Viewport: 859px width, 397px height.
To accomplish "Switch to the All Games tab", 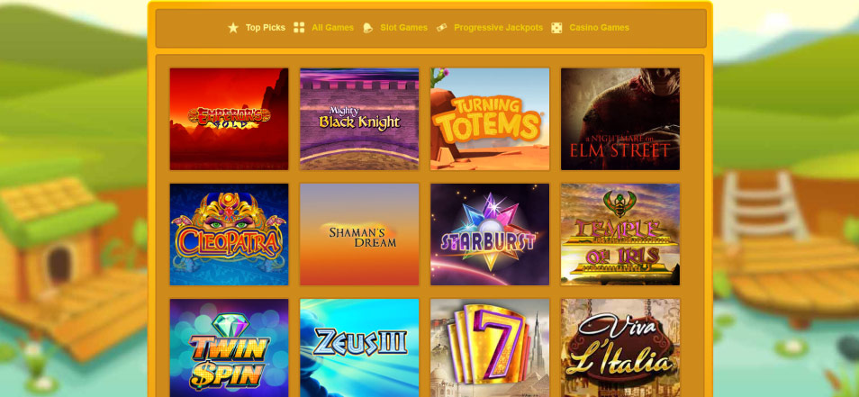I will 332,27.
